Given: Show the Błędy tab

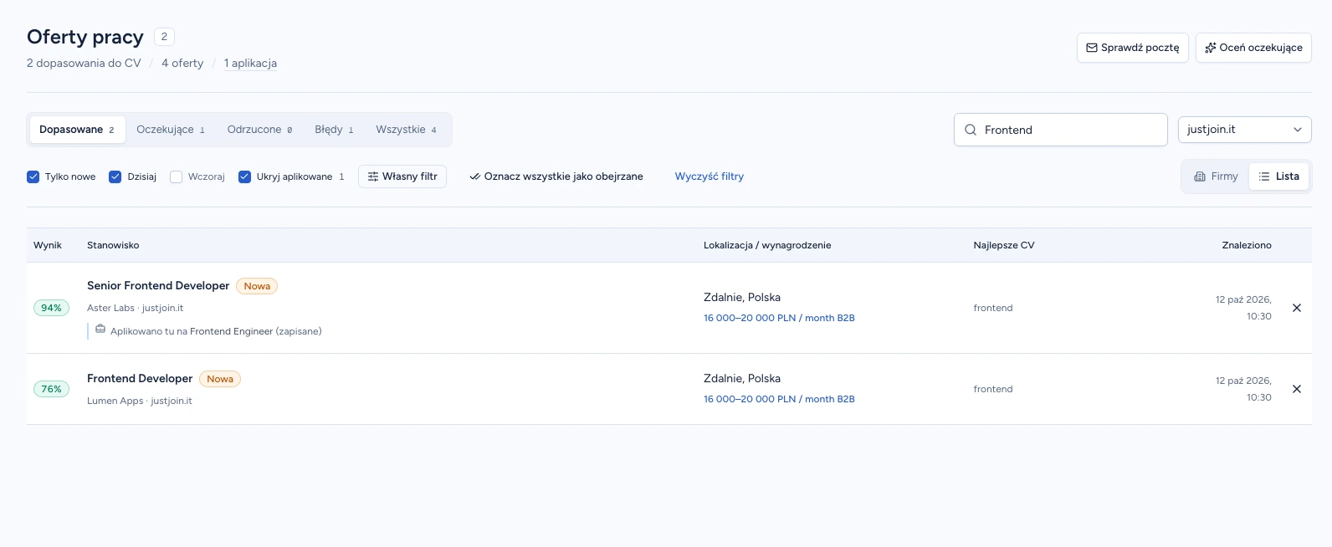Looking at the screenshot, I should pyautogui.click(x=334, y=130).
